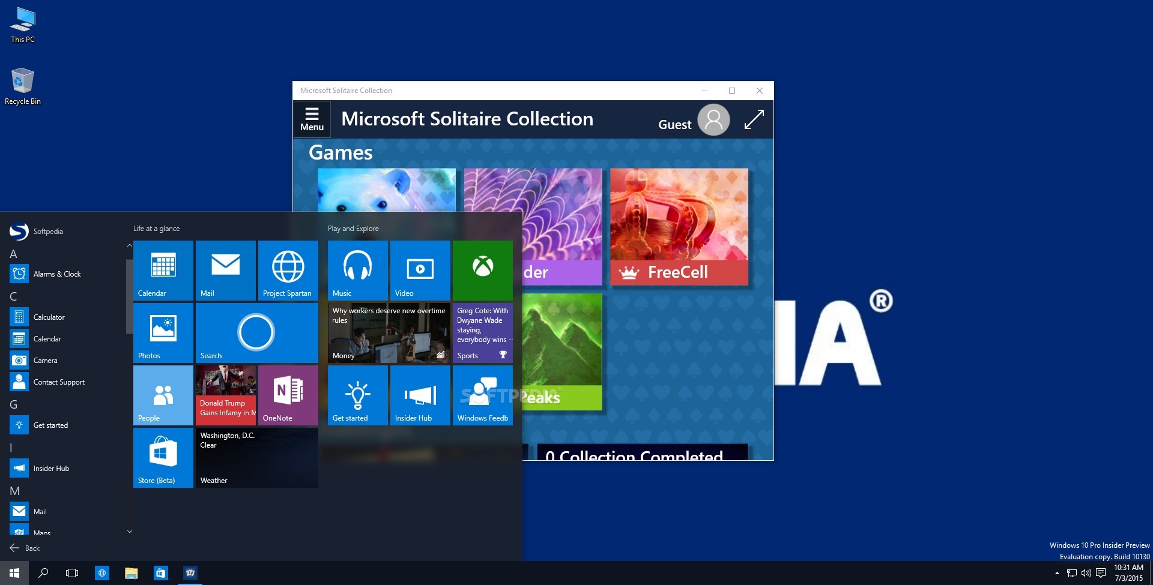Open Mail in the app list
Screen dimensions: 1153x585
tap(66, 512)
